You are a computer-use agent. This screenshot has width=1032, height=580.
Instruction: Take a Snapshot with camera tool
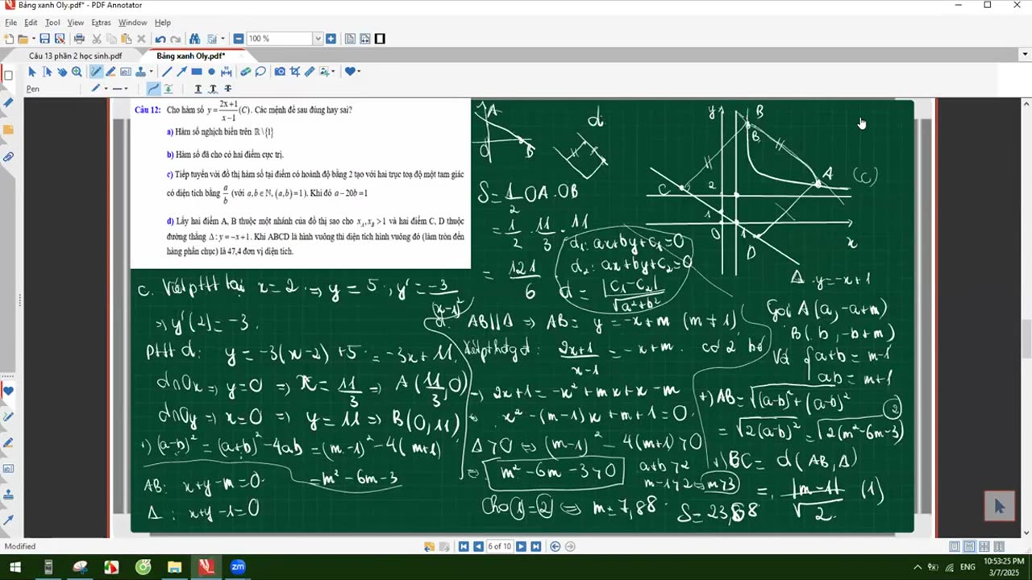280,72
